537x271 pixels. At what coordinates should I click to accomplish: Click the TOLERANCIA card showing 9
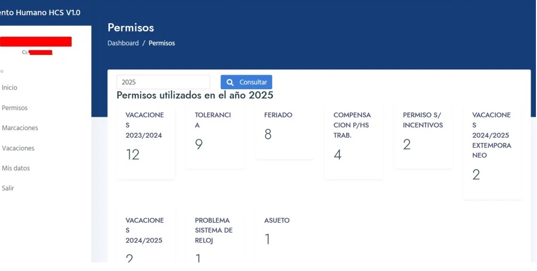coord(215,137)
